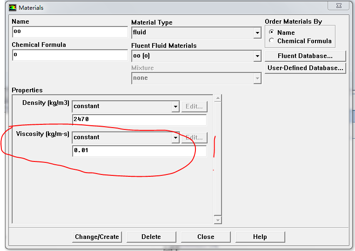Expand the Fluent Fluid Materials list

[x=257, y=56]
